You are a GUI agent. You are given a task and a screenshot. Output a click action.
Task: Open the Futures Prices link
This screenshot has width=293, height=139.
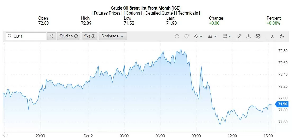click(107, 13)
